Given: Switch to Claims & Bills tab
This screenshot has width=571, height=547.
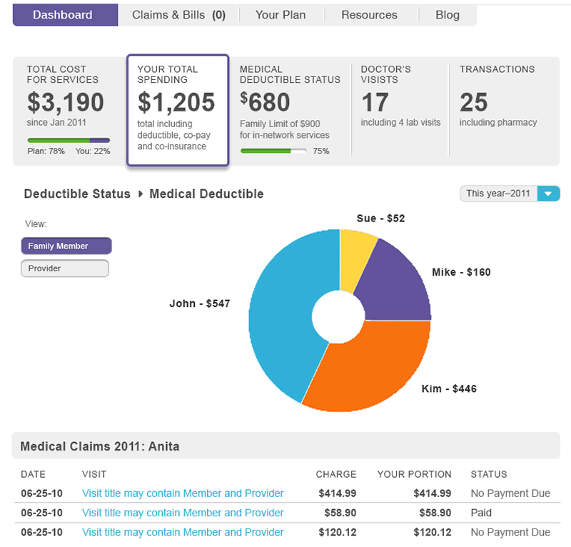Looking at the screenshot, I should point(178,15).
